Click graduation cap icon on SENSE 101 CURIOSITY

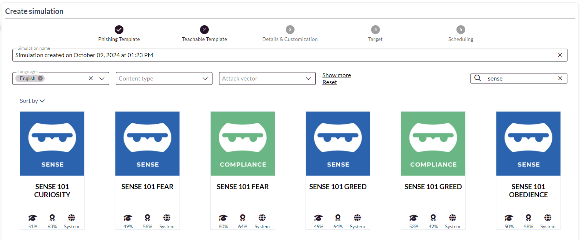[33, 218]
